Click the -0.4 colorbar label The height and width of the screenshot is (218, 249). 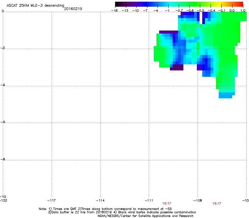[212, 11]
